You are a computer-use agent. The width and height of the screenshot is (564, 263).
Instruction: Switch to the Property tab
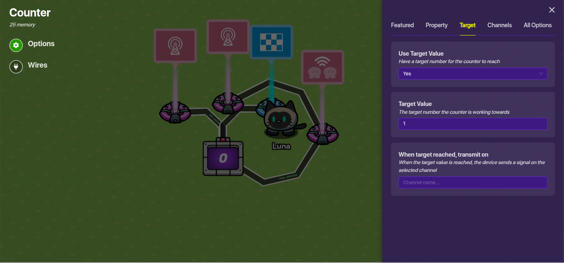(436, 25)
